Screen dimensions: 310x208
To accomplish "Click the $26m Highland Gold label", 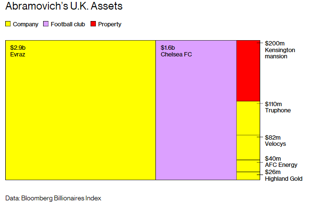I will pyautogui.click(x=283, y=175).
